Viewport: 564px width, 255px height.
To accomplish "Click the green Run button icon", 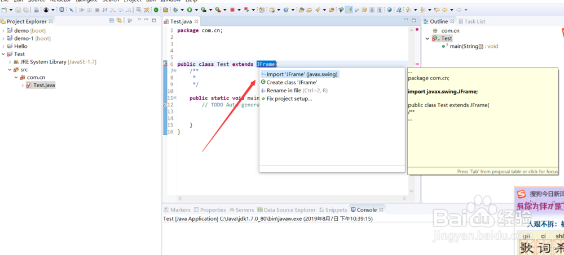I will tap(189, 10).
